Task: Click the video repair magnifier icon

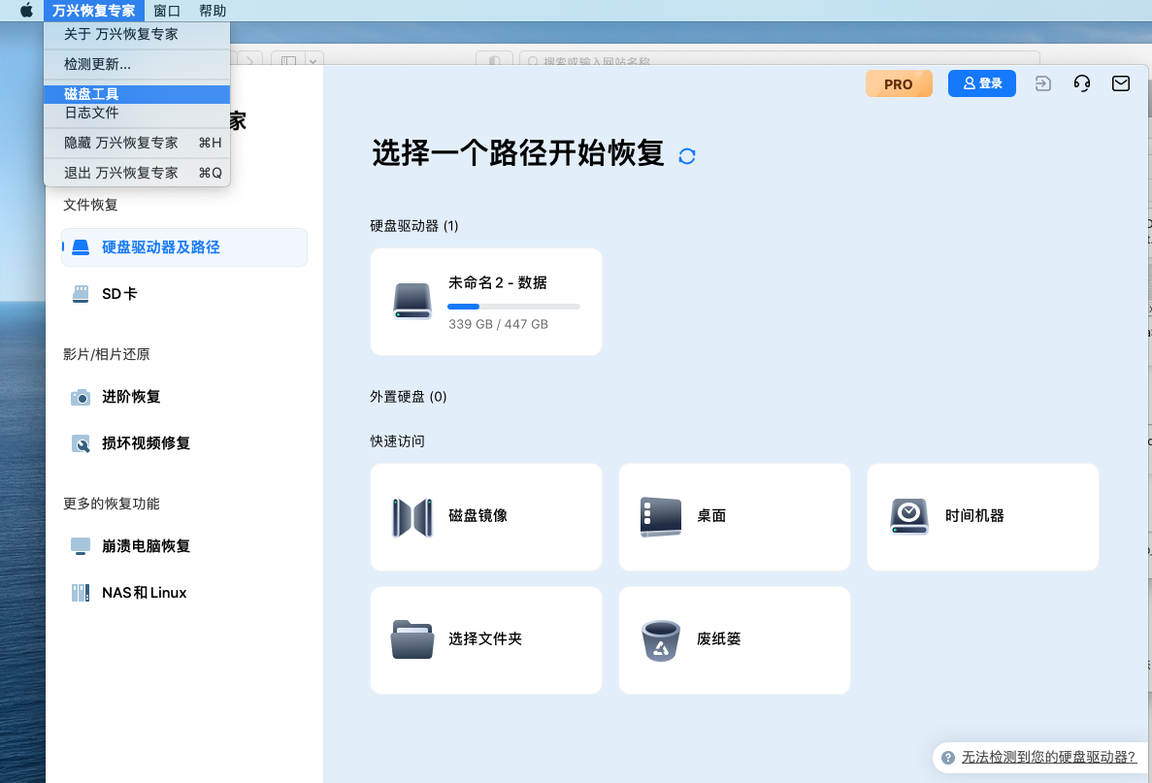Action: [x=81, y=443]
